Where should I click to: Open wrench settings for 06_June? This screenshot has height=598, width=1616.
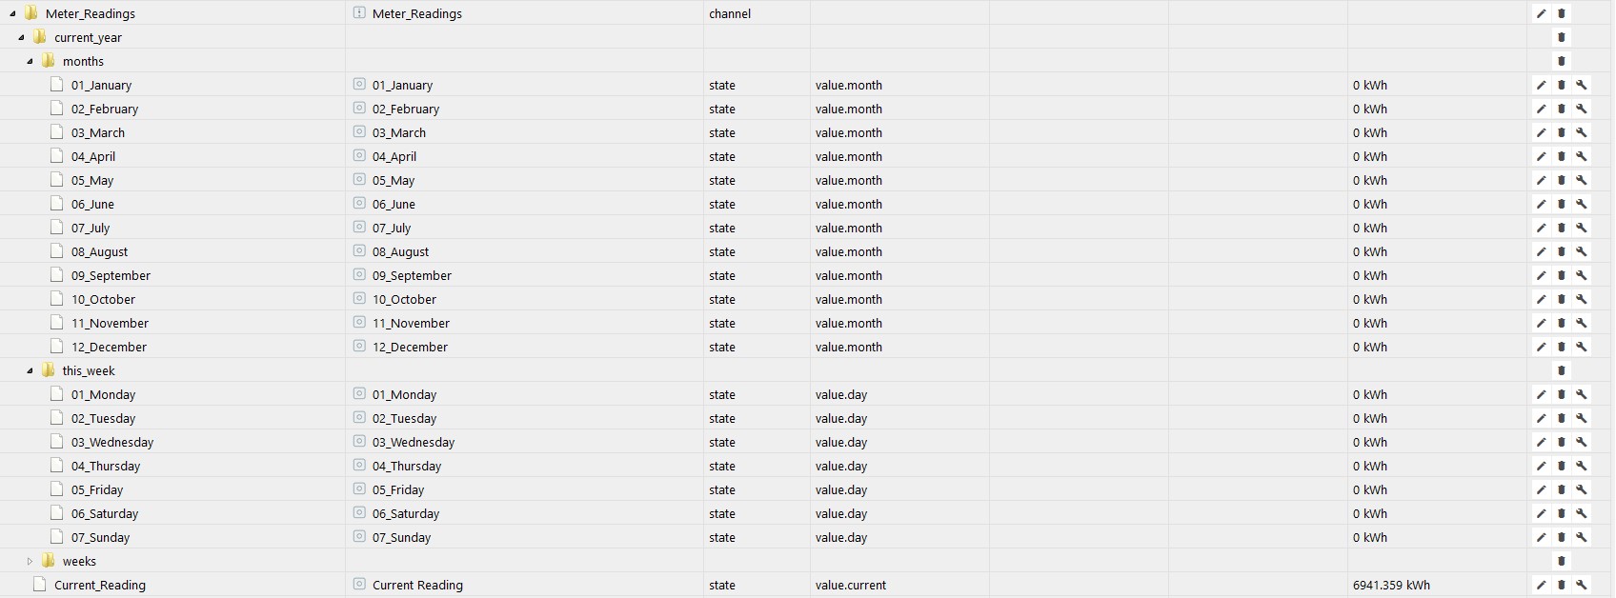pos(1581,204)
